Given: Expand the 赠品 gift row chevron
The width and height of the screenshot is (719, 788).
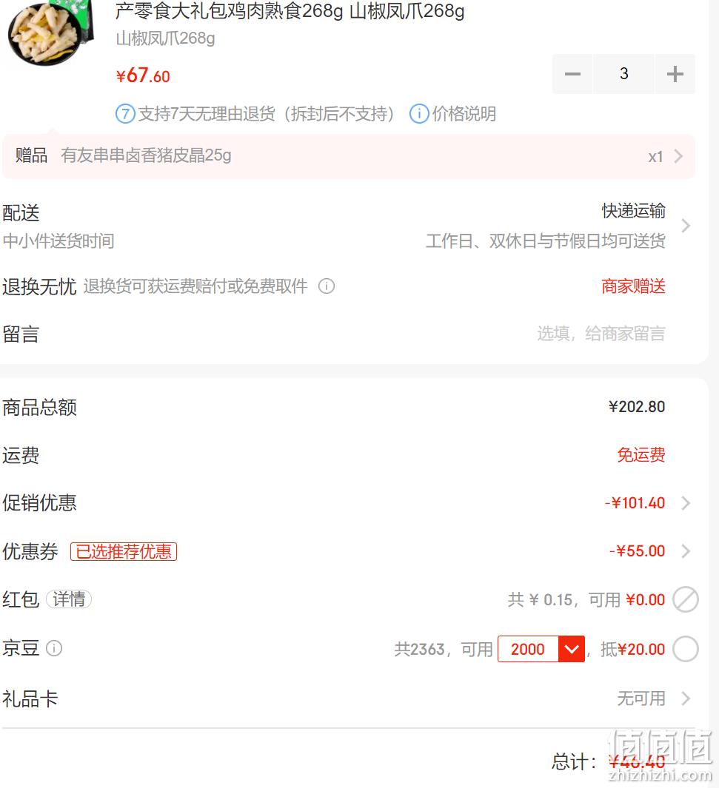Looking at the screenshot, I should pos(679,156).
